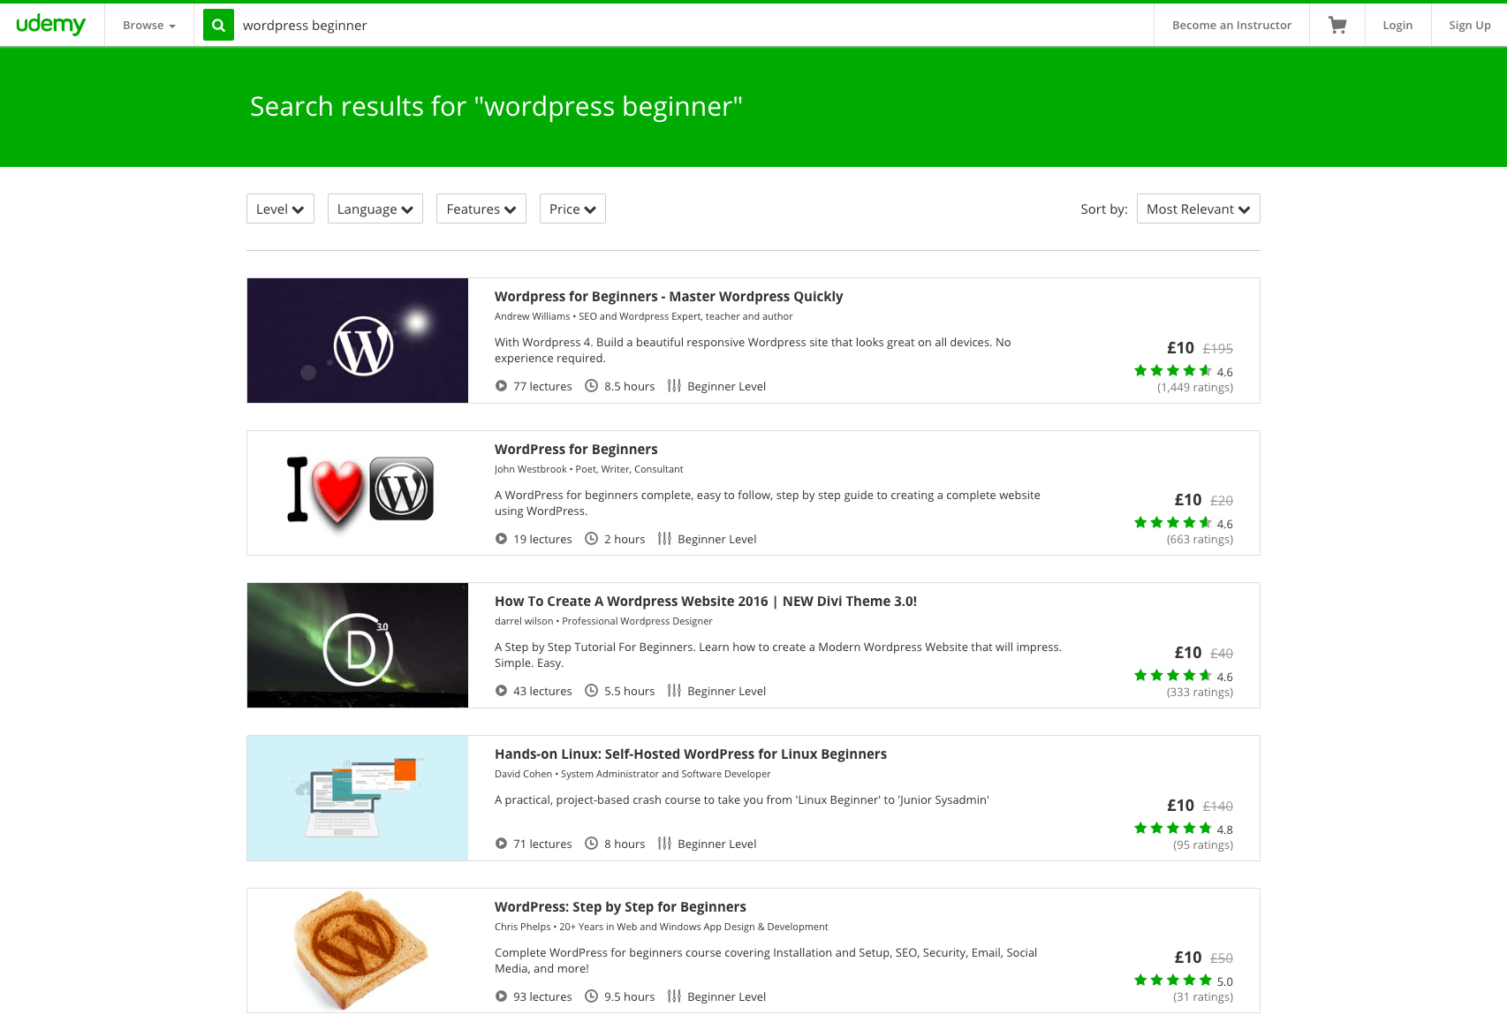Click play icon beside 19 lectures
Viewport: 1507px width, 1030px height.
[x=501, y=539]
